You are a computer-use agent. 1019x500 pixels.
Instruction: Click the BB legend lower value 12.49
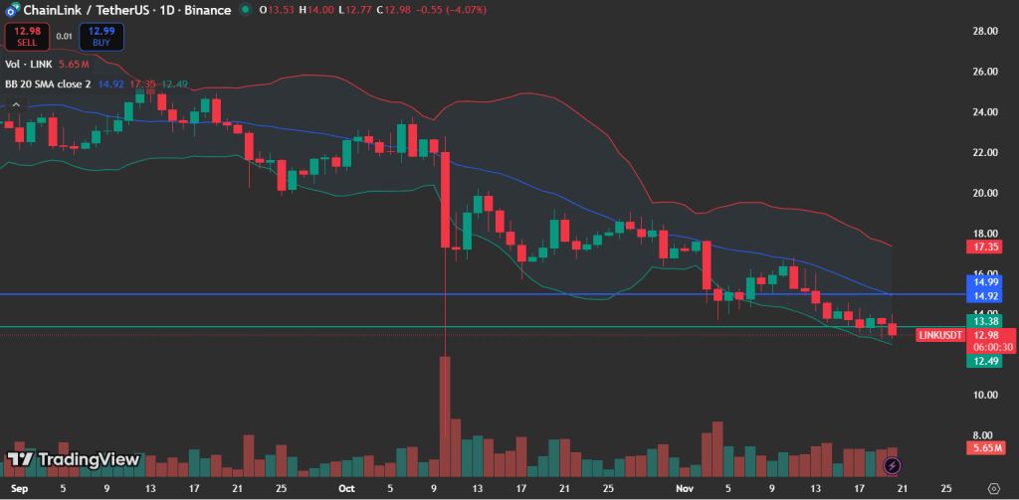(x=174, y=83)
